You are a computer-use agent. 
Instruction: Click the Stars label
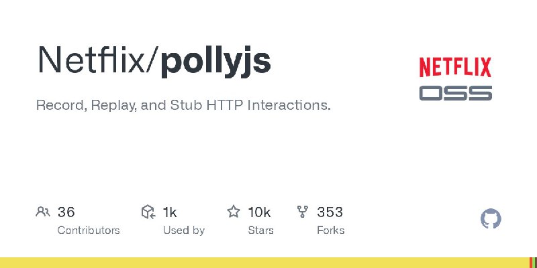[261, 230]
